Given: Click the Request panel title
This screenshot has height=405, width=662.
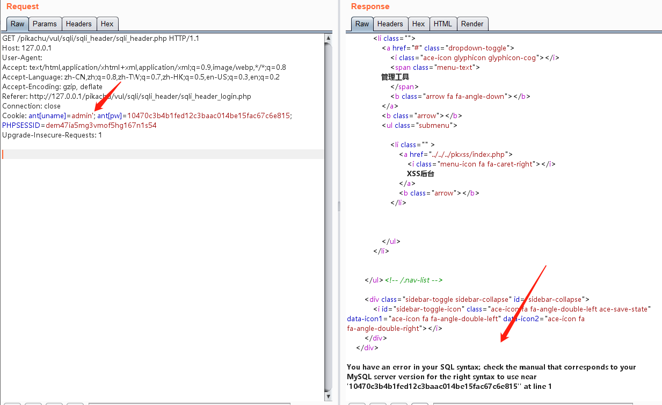Looking at the screenshot, I should click(23, 6).
